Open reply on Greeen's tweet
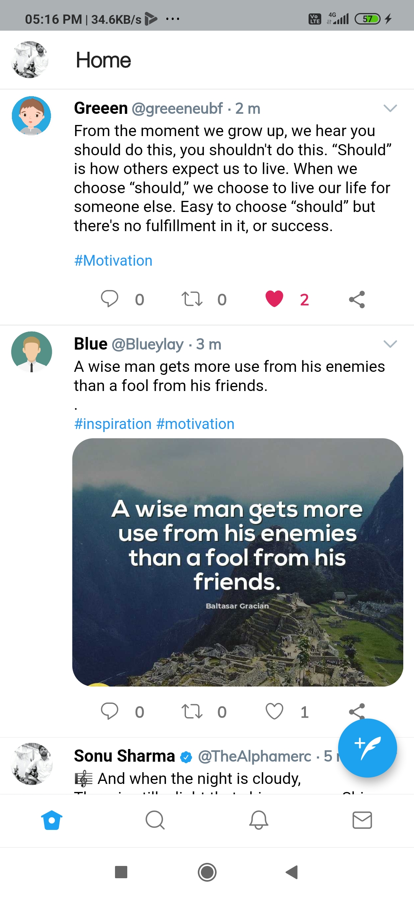Image resolution: width=414 pixels, height=897 pixels. point(110,299)
